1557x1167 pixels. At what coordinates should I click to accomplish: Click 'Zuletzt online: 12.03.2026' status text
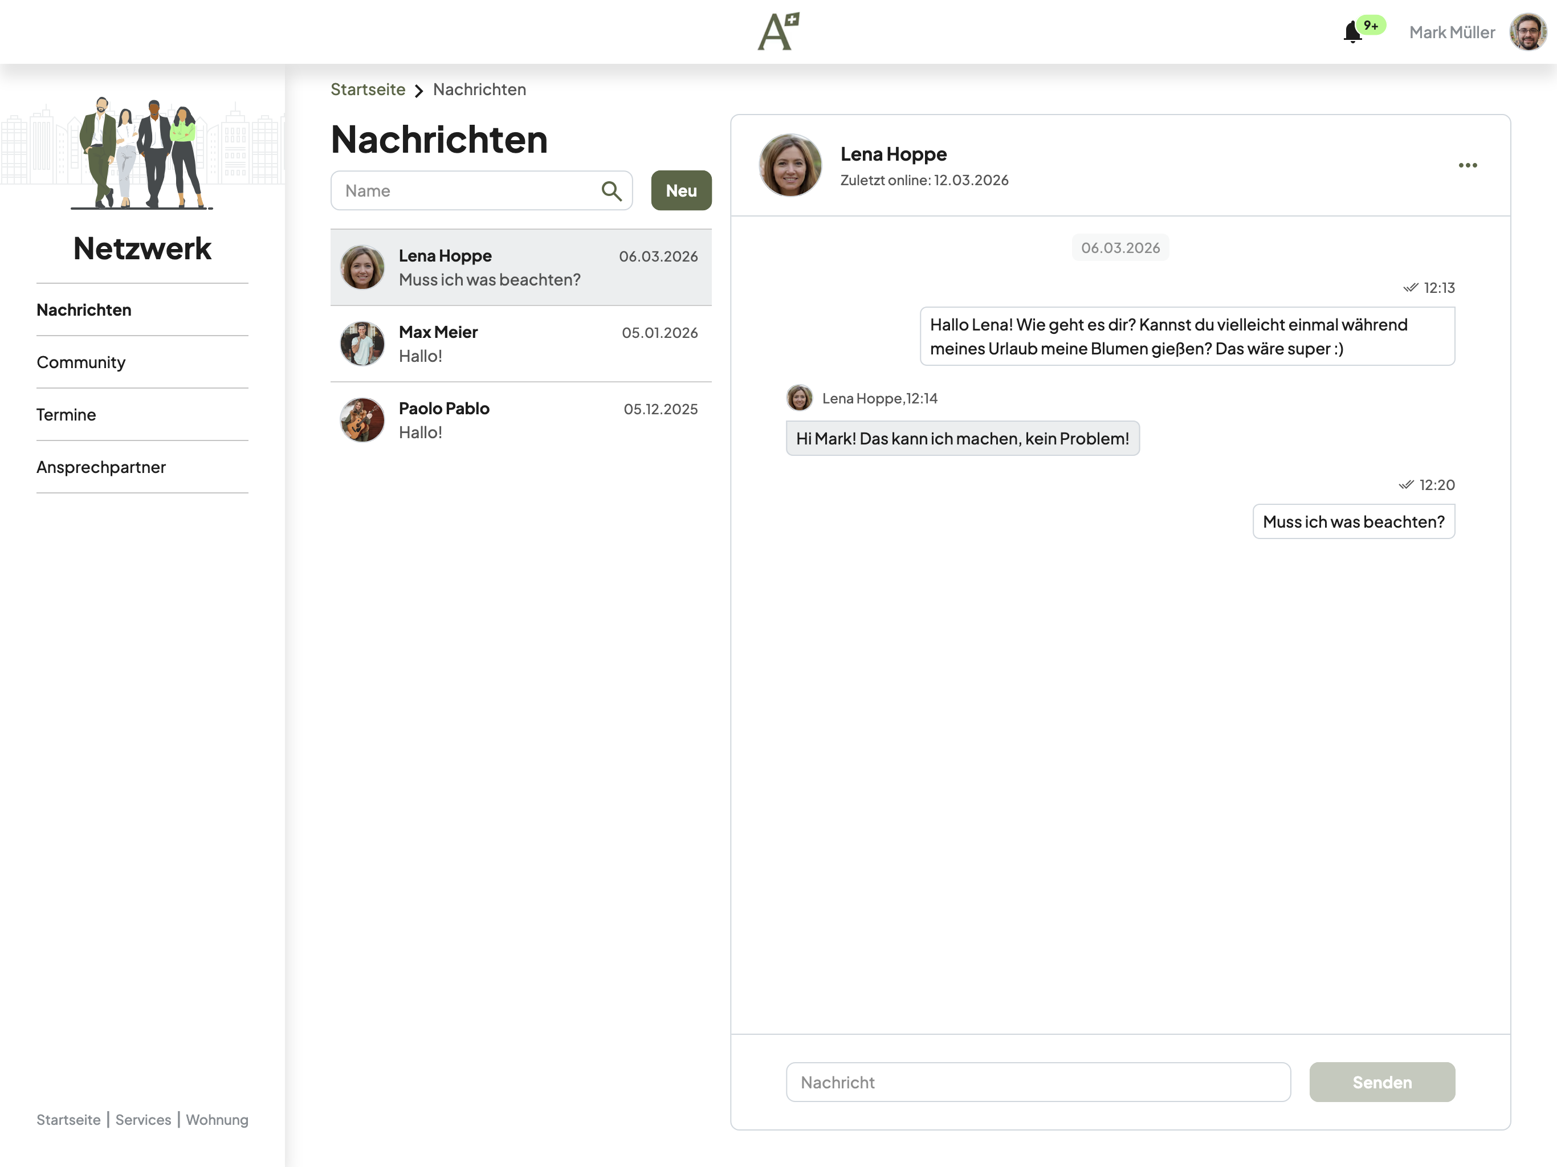coord(924,180)
